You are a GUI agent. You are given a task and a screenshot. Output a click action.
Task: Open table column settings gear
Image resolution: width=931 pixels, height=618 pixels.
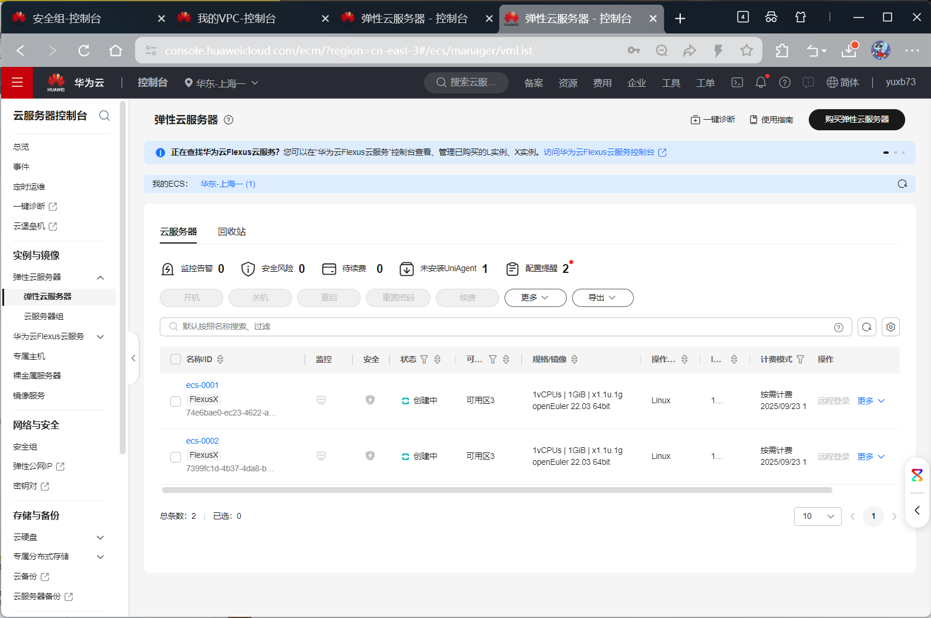click(890, 327)
